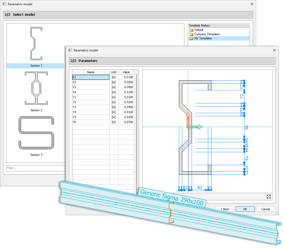Choose the Section 3 S-shaped profile
This screenshot has width=284, height=248.
36,133
